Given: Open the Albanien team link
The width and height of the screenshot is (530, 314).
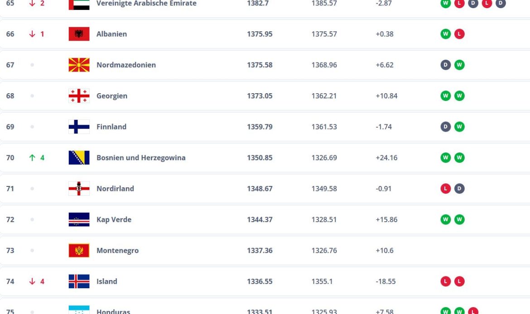Looking at the screenshot, I should tap(111, 34).
